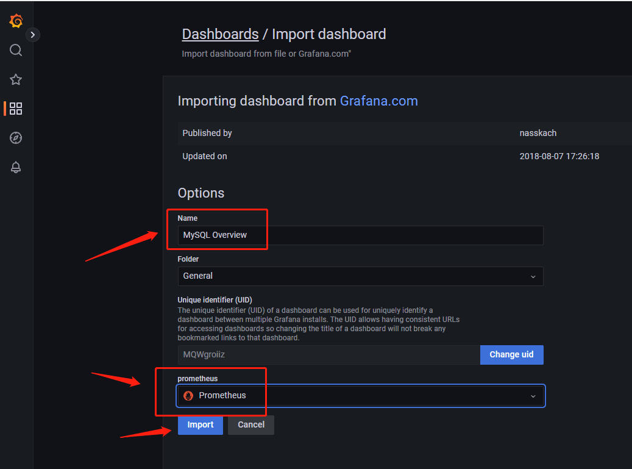Click the Grafana logo icon

pos(16,21)
